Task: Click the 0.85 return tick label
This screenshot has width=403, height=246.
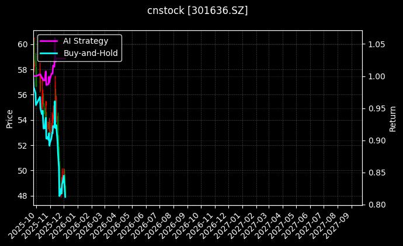Action: [x=376, y=173]
